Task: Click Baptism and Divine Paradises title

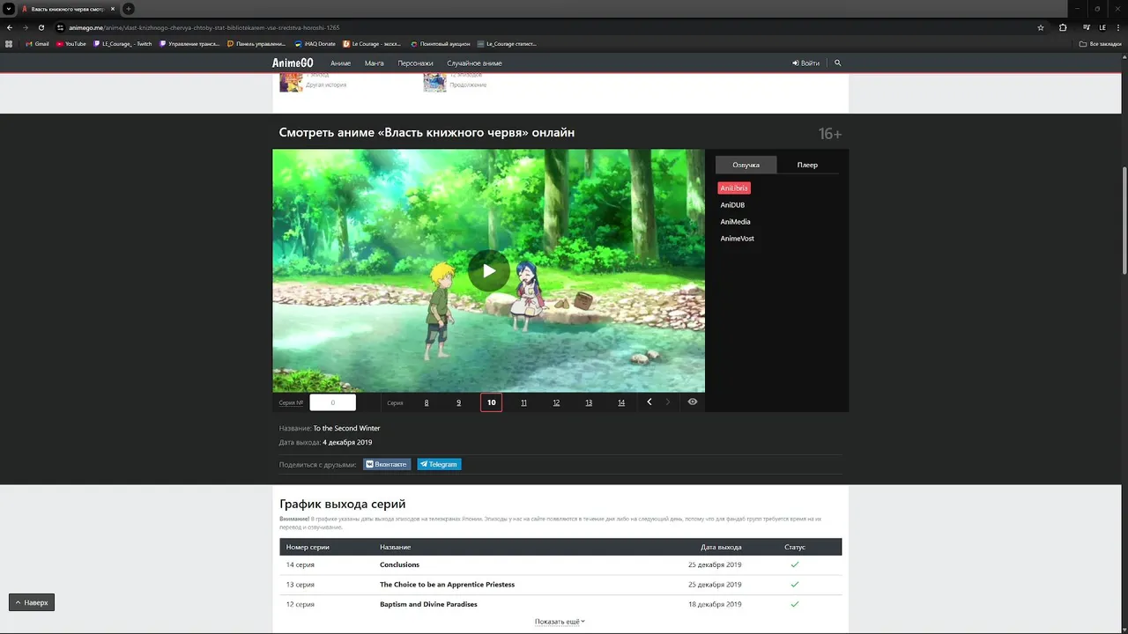Action: [428, 605]
